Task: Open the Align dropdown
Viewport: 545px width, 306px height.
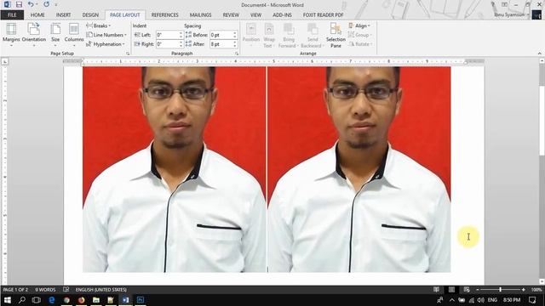Action: [x=359, y=25]
